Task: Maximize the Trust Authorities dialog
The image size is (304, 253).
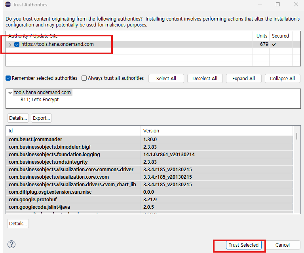Action: coord(278,4)
